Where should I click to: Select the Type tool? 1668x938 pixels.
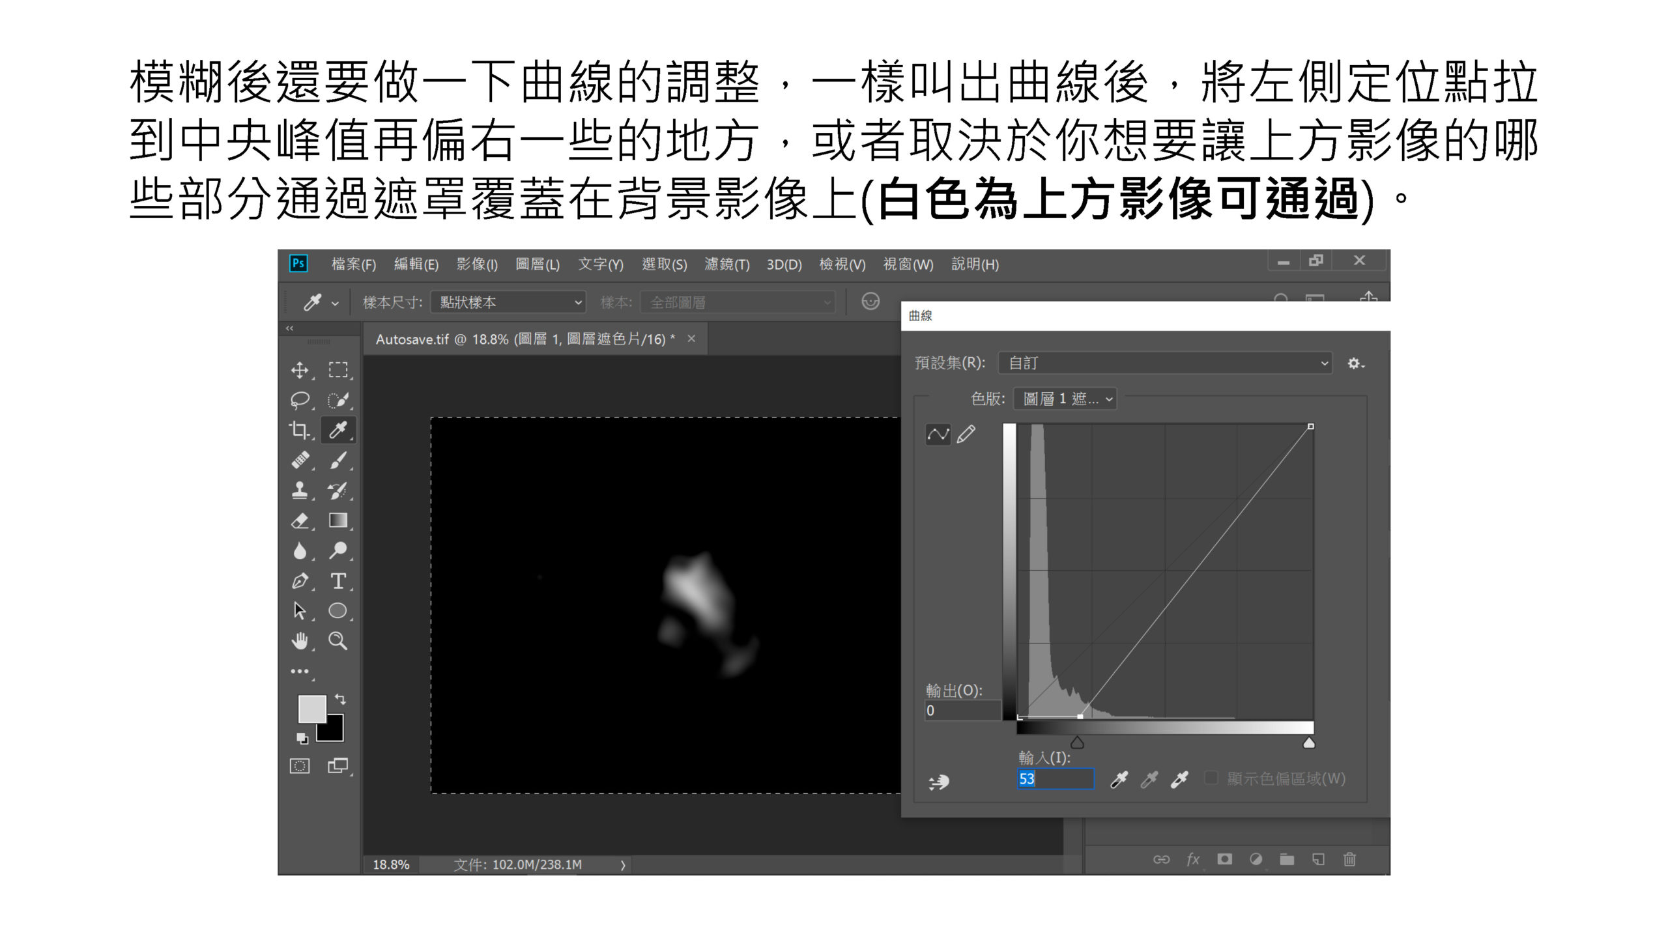[338, 579]
